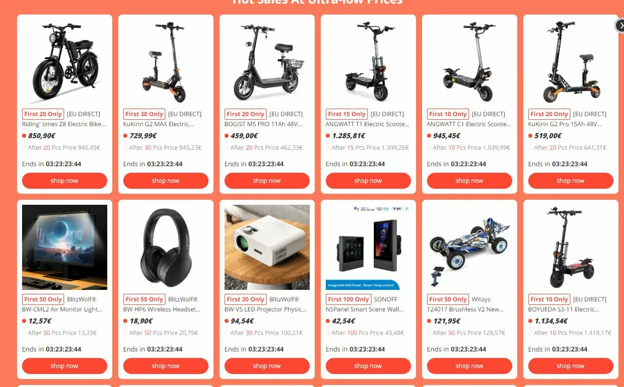Open the KuKirin G2 Pro 15Ah 48V title
624x387 pixels.
point(565,124)
